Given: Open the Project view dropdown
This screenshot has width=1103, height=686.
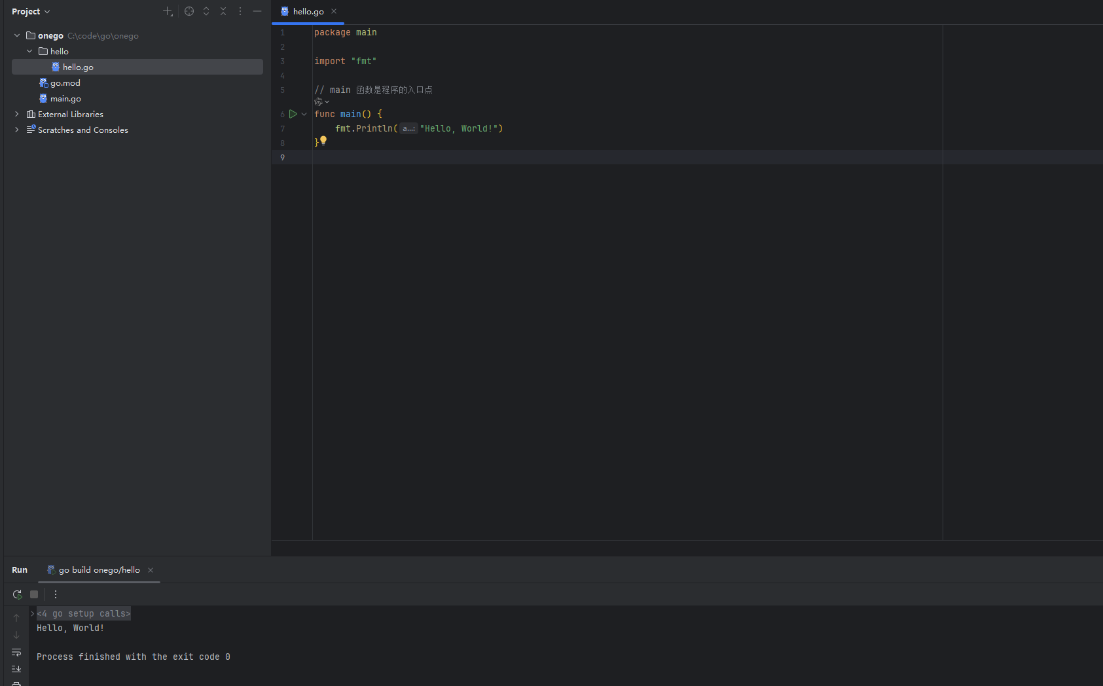Looking at the screenshot, I should 31,11.
